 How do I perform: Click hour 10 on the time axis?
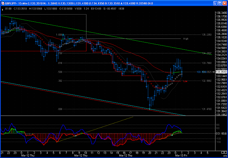point(86,153)
